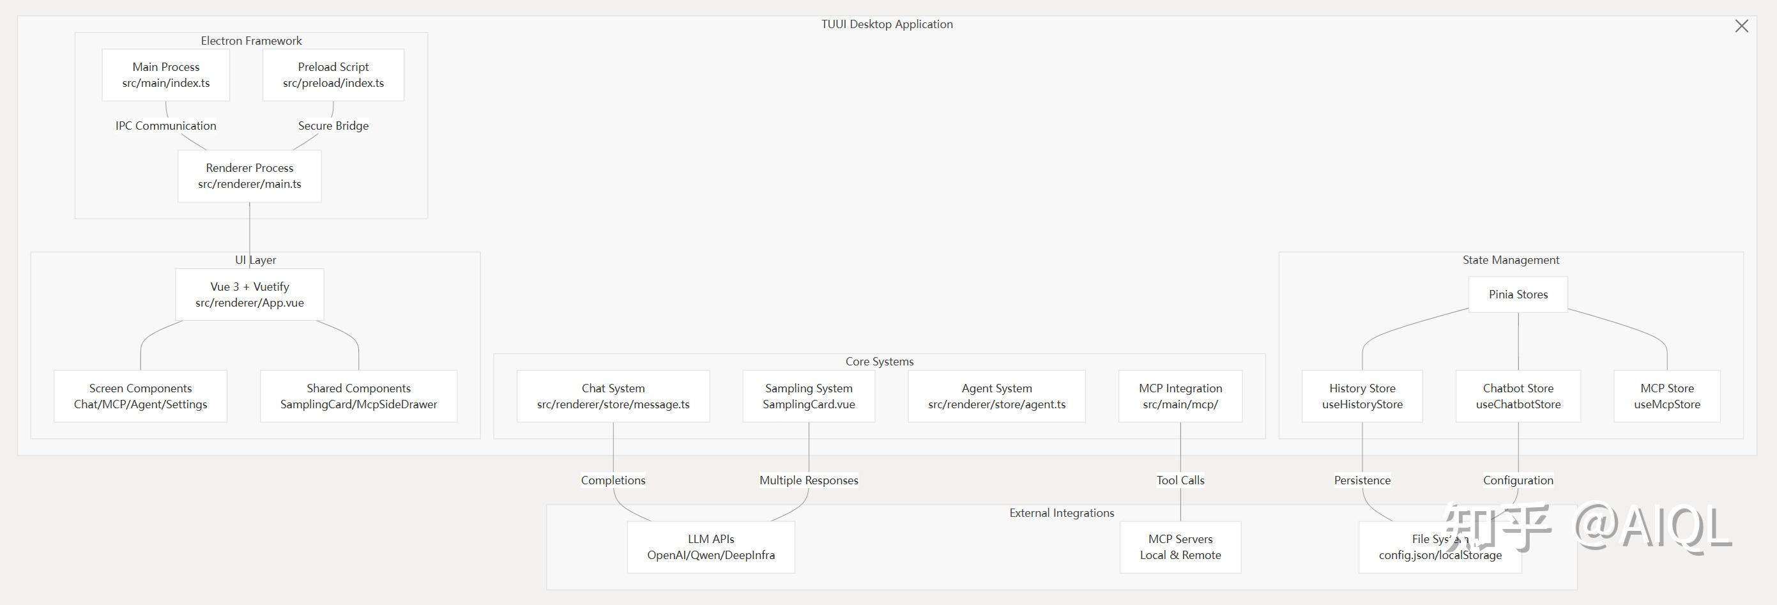This screenshot has height=605, width=1777.
Task: Click the Pinia Stores box
Action: tap(1518, 295)
